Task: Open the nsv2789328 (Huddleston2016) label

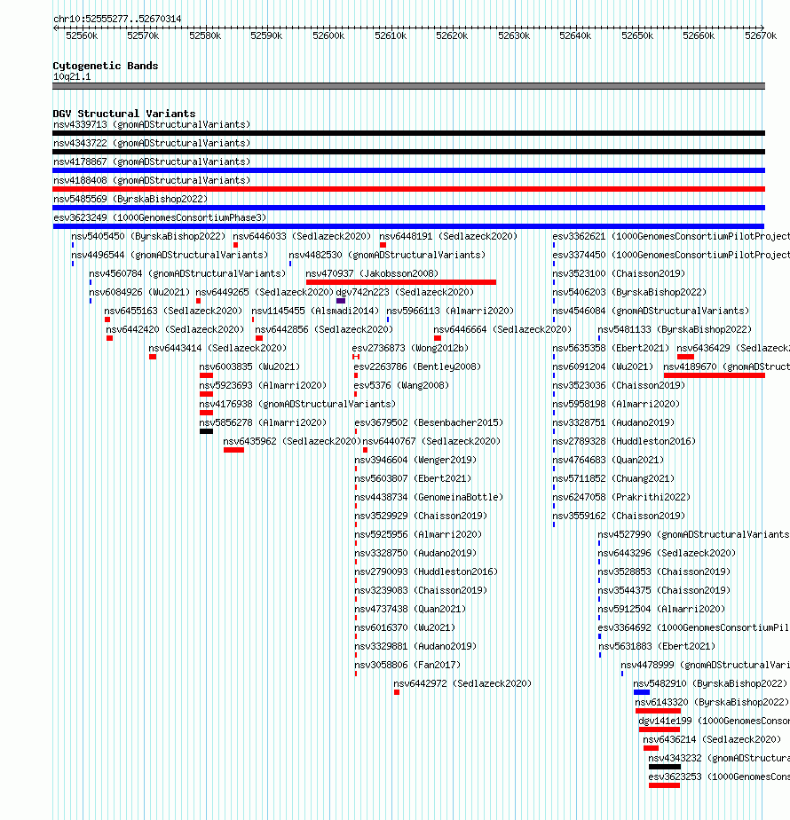Action: coord(624,441)
